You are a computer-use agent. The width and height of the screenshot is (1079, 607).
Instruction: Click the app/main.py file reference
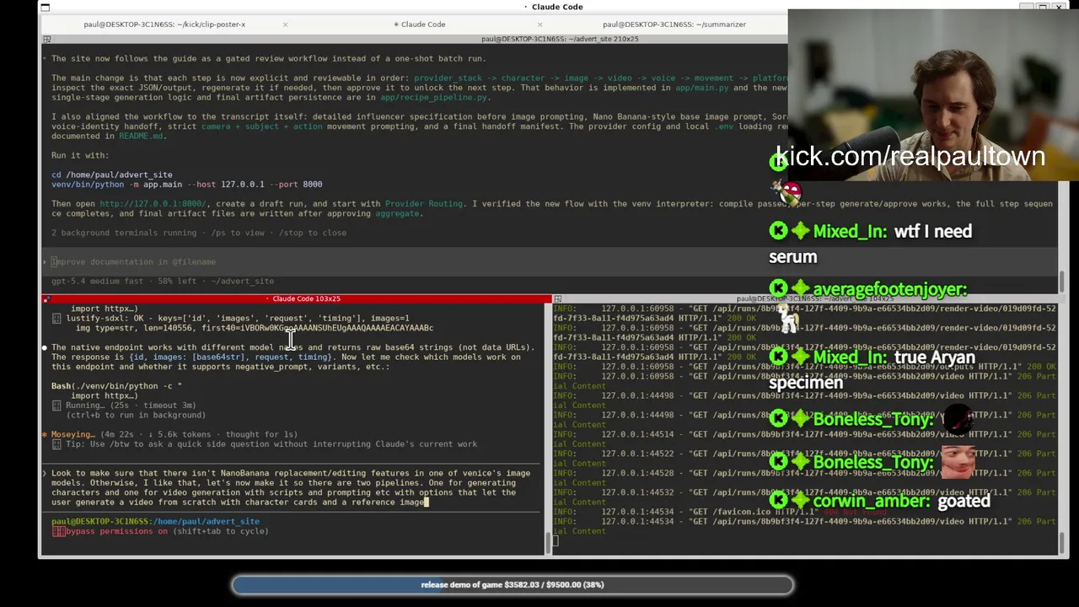pyautogui.click(x=701, y=88)
